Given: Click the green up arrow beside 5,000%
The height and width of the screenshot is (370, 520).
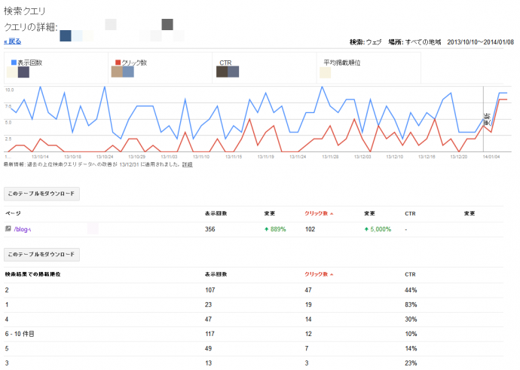Looking at the screenshot, I should tap(366, 229).
